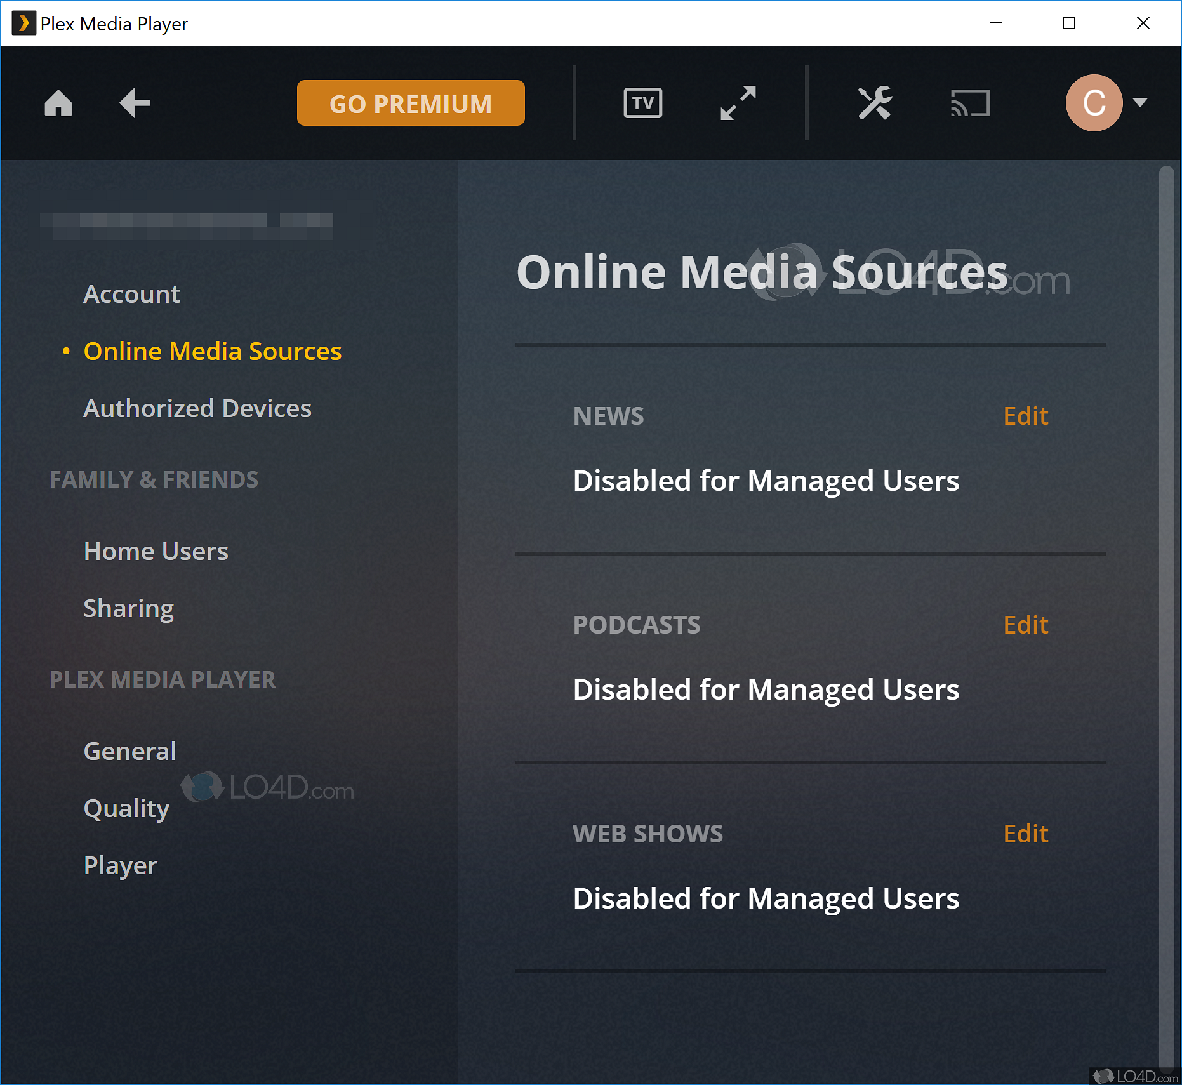
Task: Click the back arrow icon
Action: click(x=135, y=103)
